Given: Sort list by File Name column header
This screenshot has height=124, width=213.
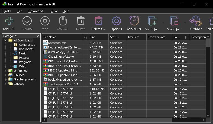Looking at the screenshot, I should tap(62, 37).
